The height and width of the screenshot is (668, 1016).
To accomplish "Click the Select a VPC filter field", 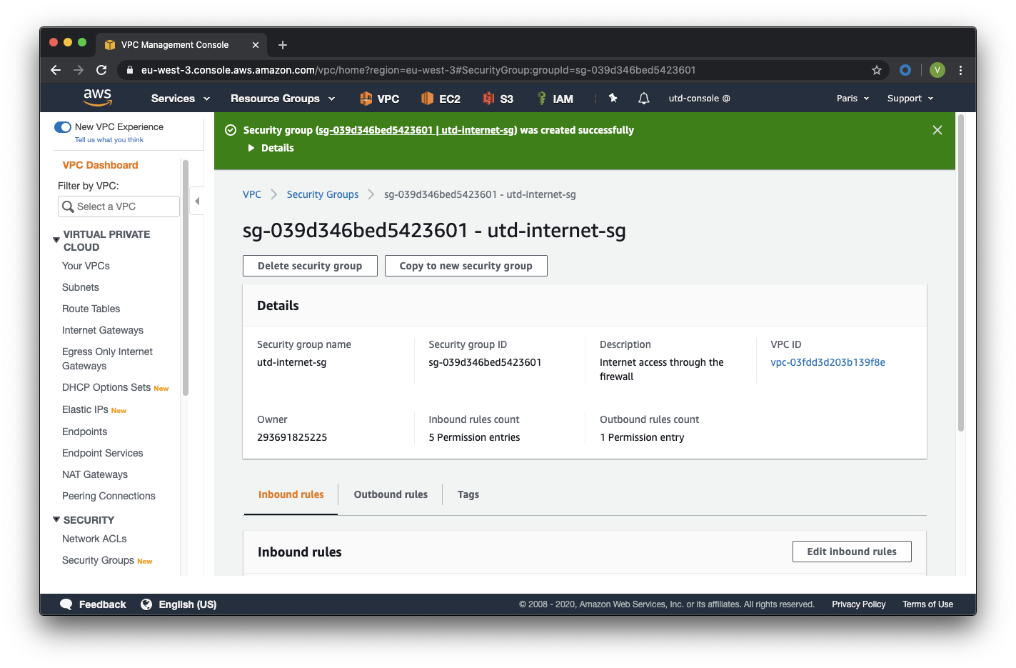I will (x=119, y=206).
